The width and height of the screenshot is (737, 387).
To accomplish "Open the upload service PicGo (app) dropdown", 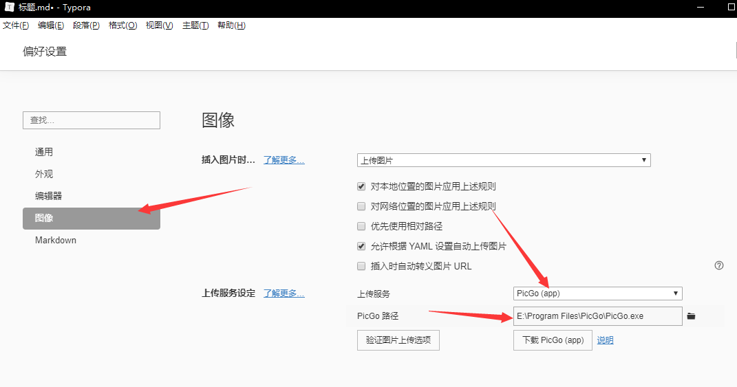I will click(x=597, y=294).
